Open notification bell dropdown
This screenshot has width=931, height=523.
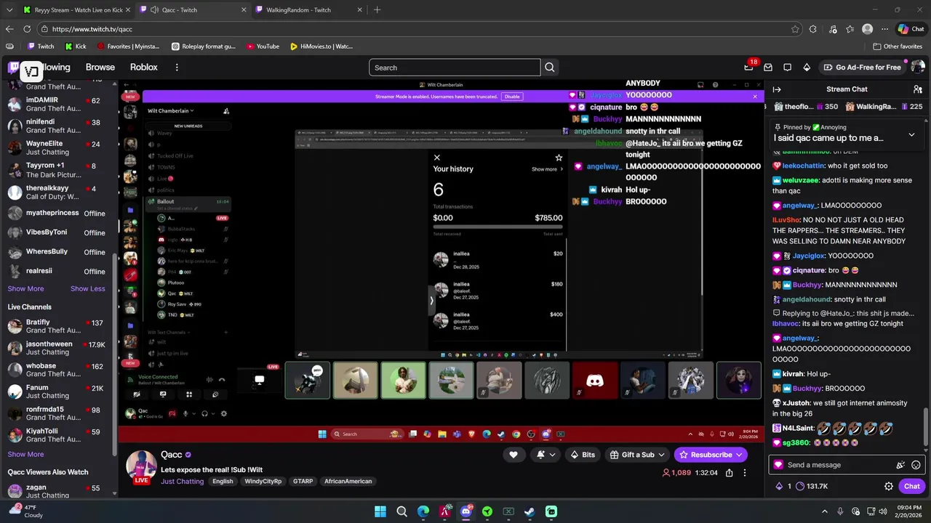point(546,455)
